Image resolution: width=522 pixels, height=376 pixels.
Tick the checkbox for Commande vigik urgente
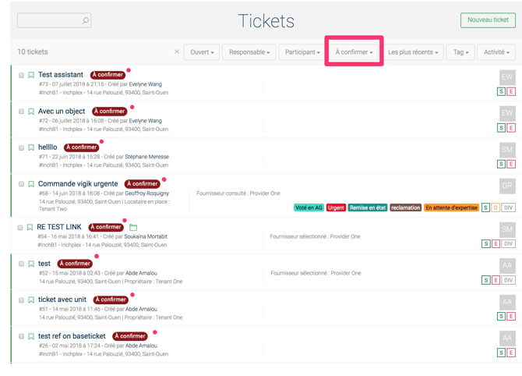click(x=21, y=184)
